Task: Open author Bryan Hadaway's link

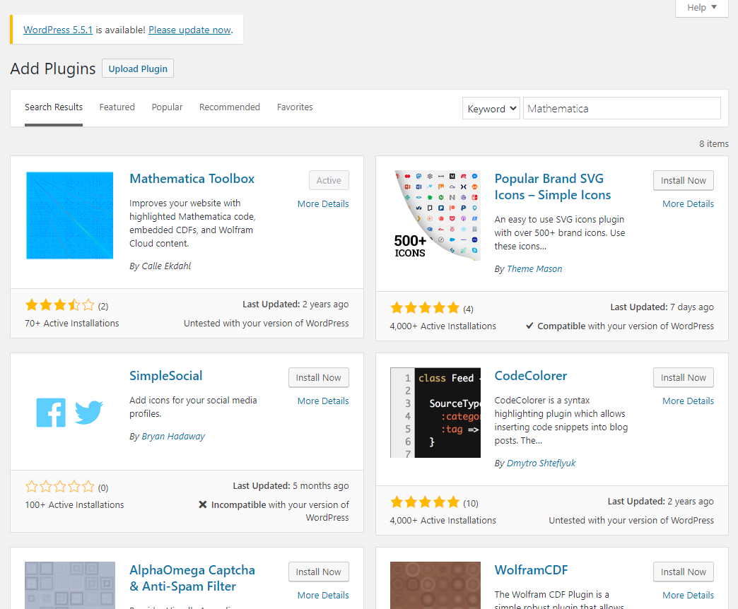Action: coord(173,437)
